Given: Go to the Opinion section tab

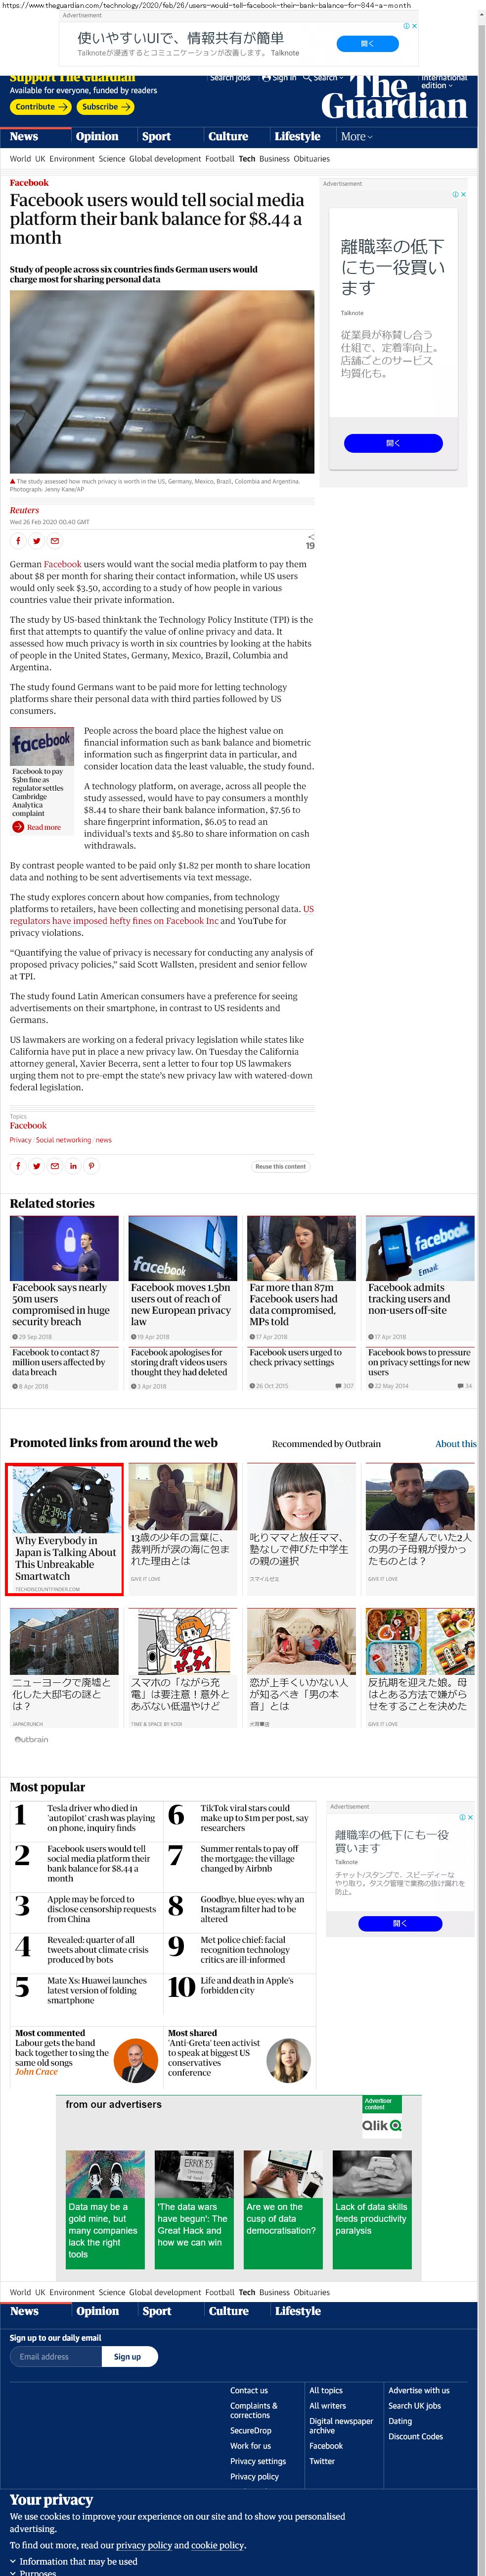Looking at the screenshot, I should click(x=97, y=137).
